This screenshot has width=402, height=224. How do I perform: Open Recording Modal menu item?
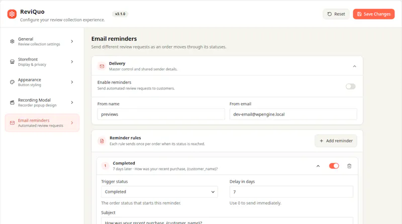click(42, 102)
